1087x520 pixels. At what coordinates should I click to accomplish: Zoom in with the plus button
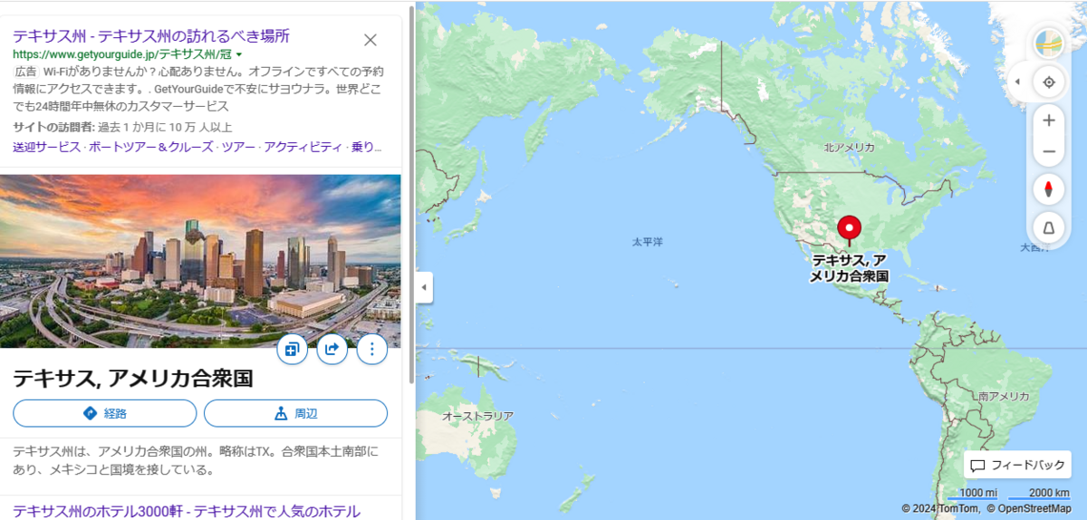(x=1049, y=120)
